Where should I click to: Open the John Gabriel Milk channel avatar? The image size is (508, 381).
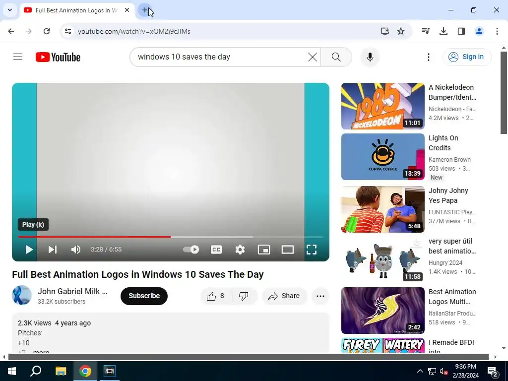22,295
